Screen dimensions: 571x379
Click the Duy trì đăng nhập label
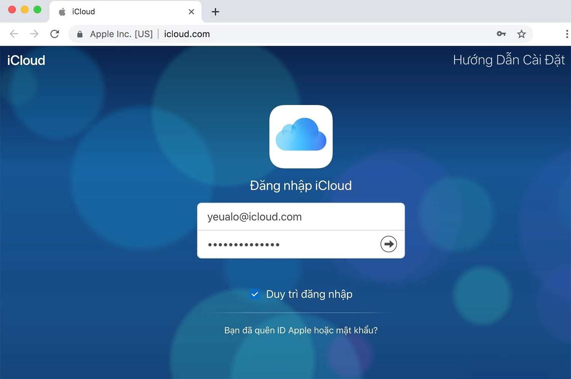coord(309,294)
